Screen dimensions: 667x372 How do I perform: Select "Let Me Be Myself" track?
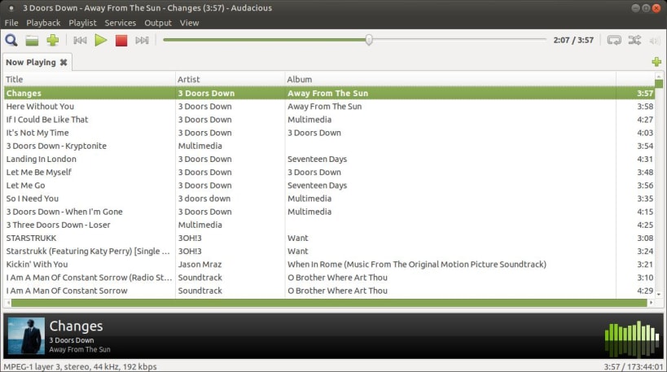coord(329,173)
